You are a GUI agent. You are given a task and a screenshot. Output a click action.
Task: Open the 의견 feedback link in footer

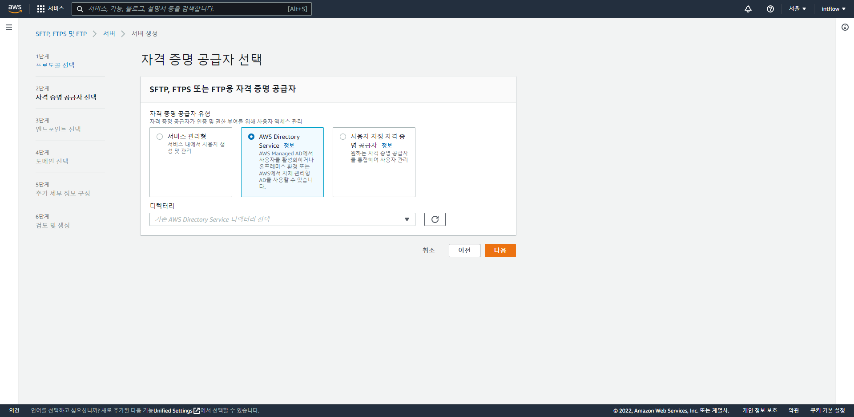14,410
